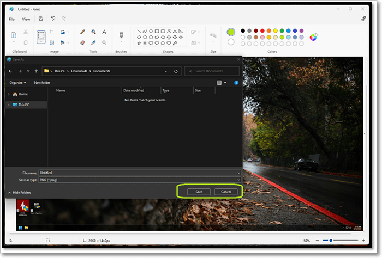Pick the Eraser tool
Screen dimensions: 382x258
(82, 42)
